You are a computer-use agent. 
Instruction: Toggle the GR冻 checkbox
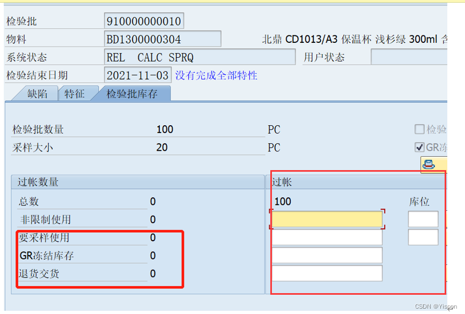[x=419, y=147]
